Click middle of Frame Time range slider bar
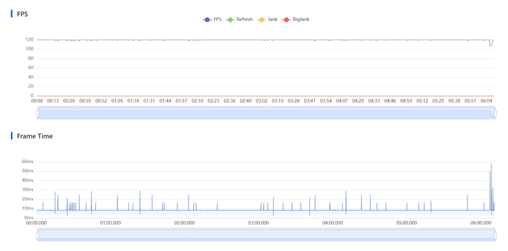Screen dimensions: 508x251 pos(266,236)
